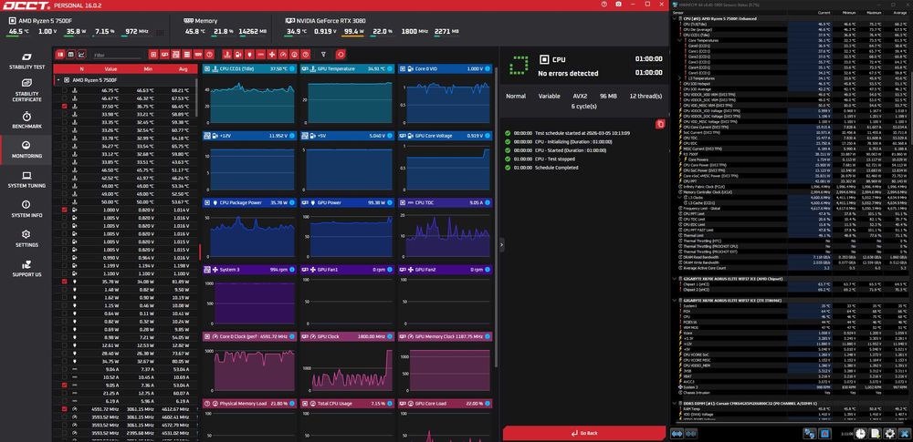This screenshot has height=442, width=913.
Task: Clear test log with red trash icon
Action: point(660,124)
